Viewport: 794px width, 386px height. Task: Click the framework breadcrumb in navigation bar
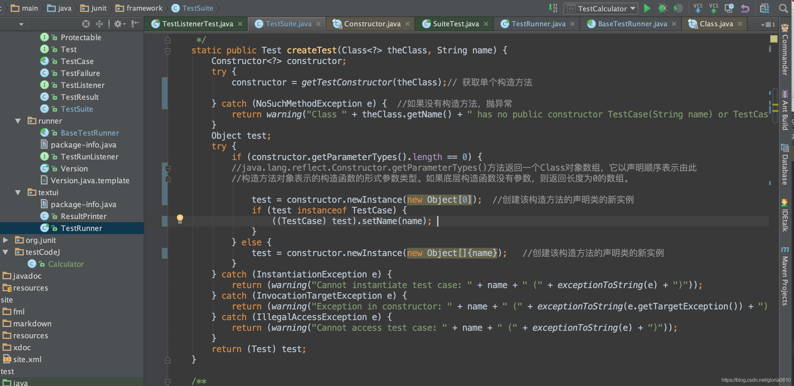pos(144,8)
